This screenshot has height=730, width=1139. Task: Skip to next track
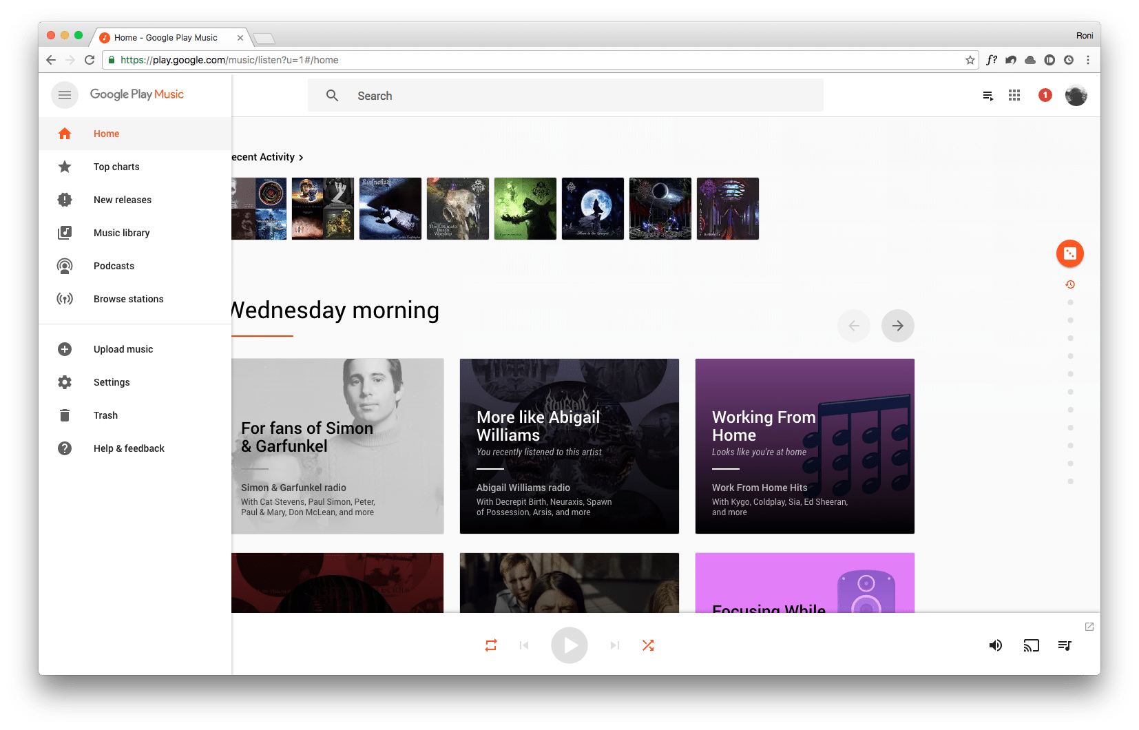coord(615,645)
